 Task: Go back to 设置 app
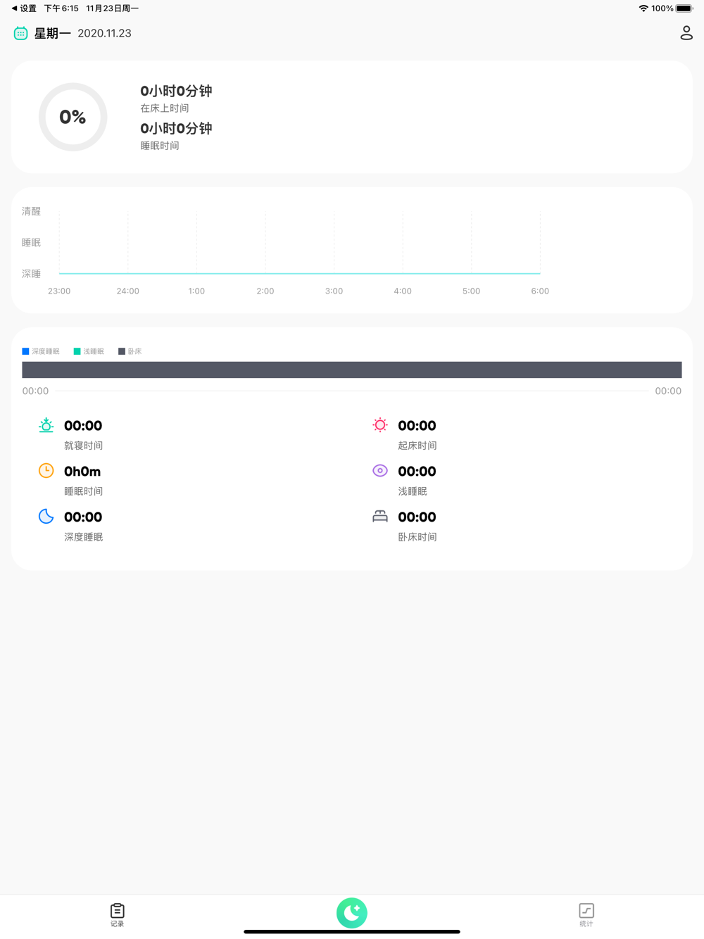click(24, 8)
